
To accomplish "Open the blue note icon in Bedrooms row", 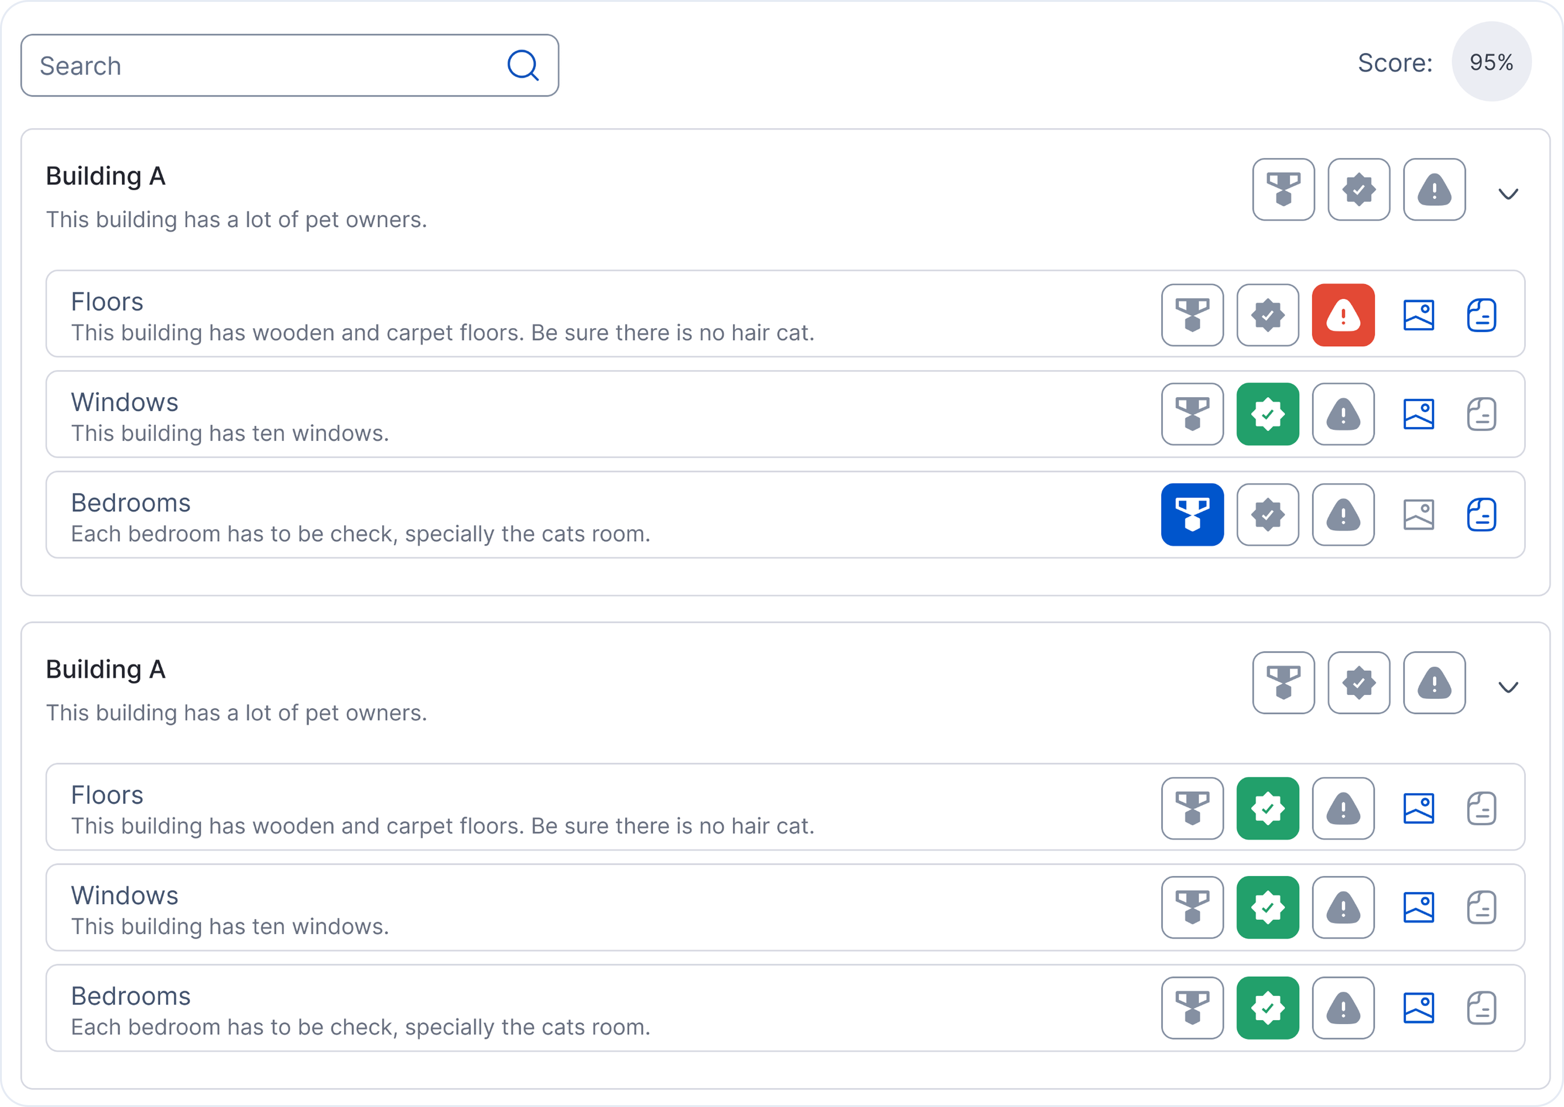I will coord(1481,515).
